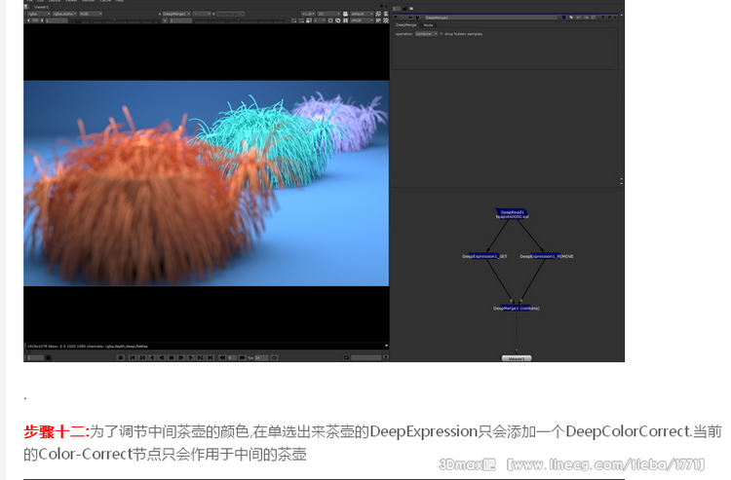Open the viewer wipe mode dropdown

tap(202, 14)
